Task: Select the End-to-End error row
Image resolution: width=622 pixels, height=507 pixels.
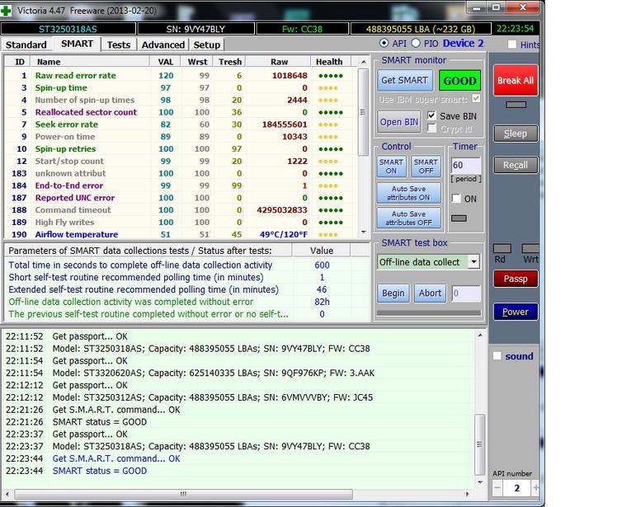Action: pyautogui.click(x=181, y=185)
